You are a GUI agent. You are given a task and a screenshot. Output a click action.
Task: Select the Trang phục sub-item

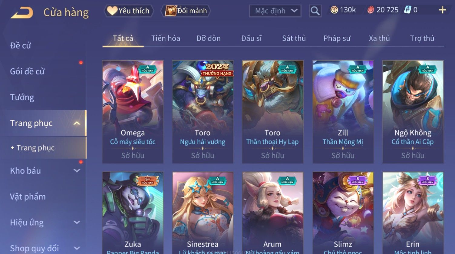(x=35, y=148)
